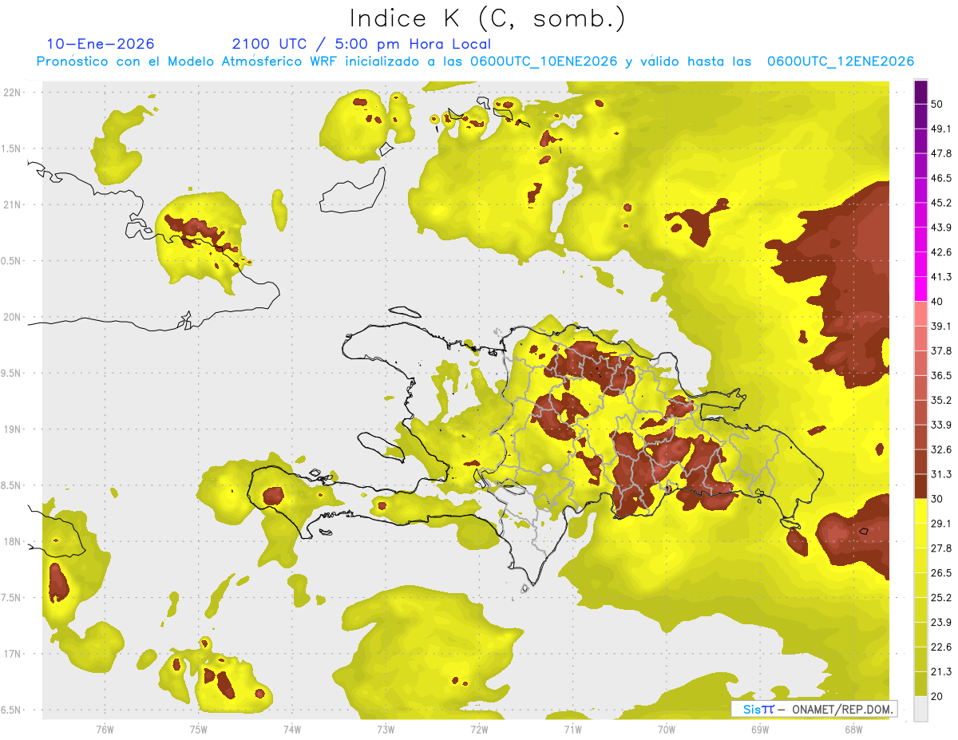
Task: Click the "74W" longitude axis label
Action: 292,730
